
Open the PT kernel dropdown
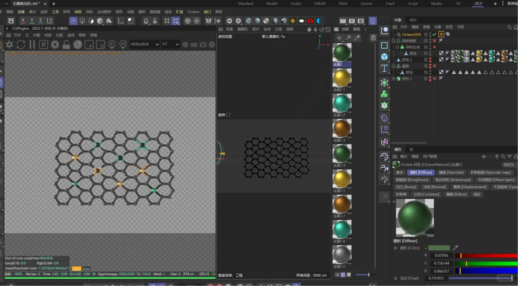click(170, 44)
